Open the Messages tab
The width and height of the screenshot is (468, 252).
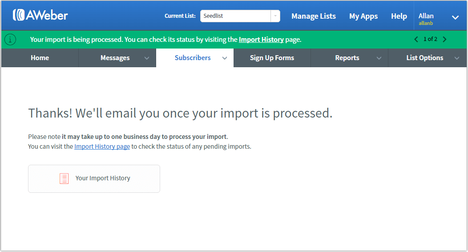coord(117,58)
